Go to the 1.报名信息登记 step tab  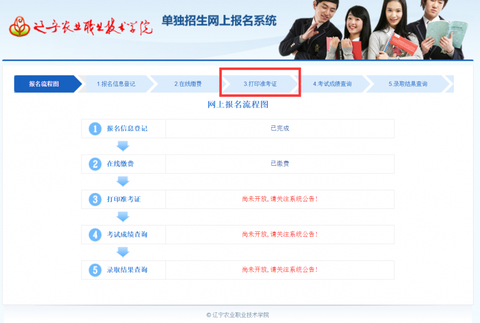click(x=116, y=84)
